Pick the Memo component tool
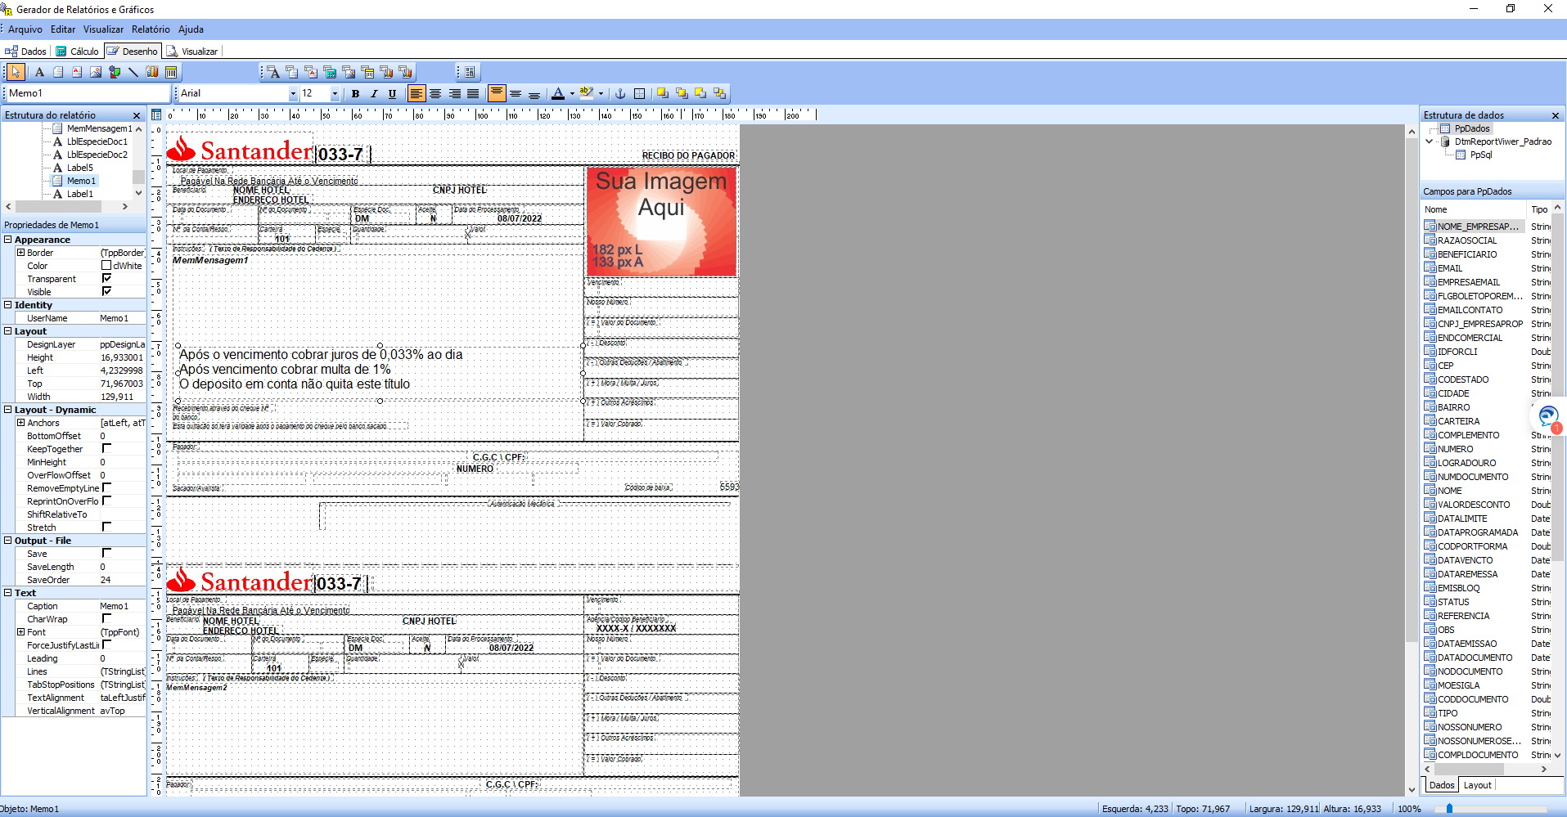Viewport: 1567px width, 817px height. 58,72
